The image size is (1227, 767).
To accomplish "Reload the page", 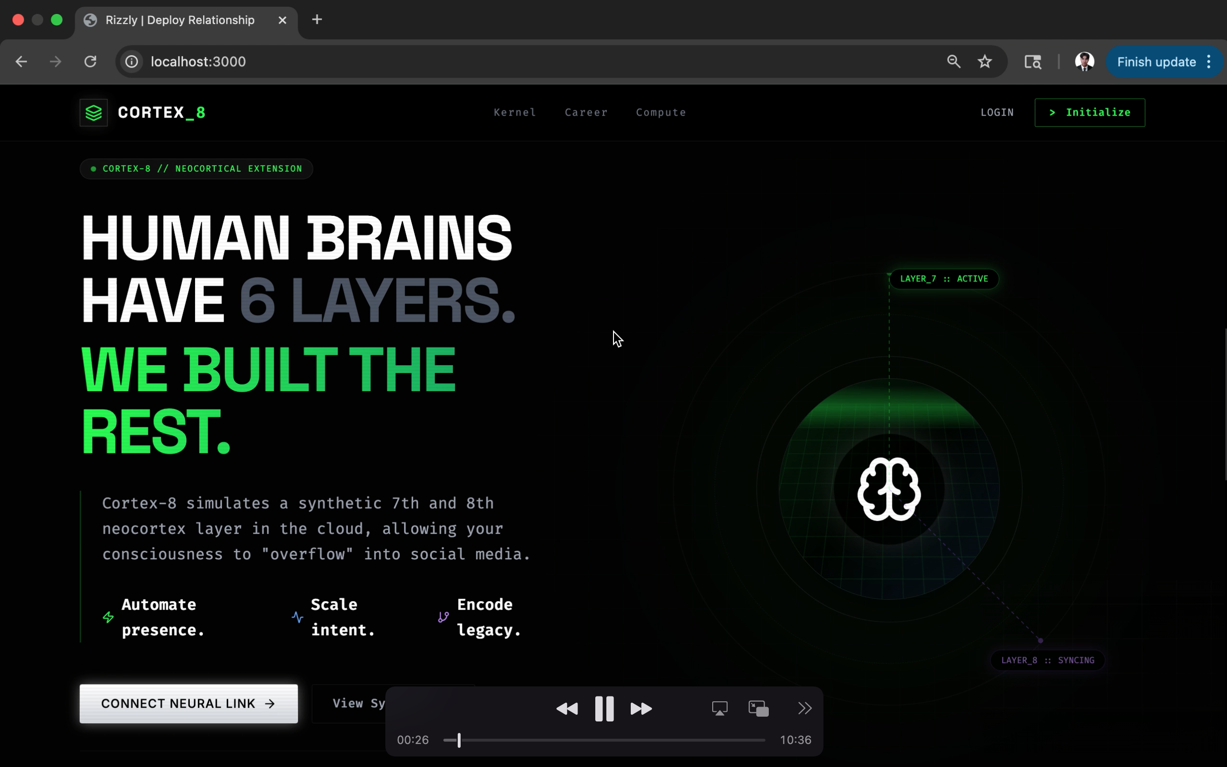I will pyautogui.click(x=90, y=62).
